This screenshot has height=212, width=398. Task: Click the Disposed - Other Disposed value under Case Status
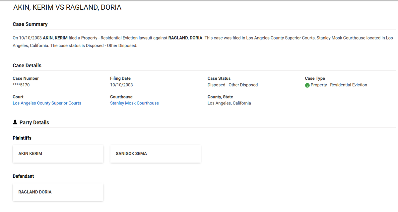click(232, 85)
